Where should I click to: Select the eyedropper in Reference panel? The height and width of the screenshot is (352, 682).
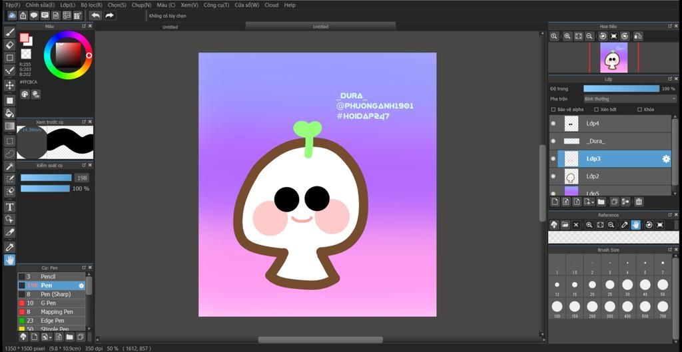[625, 225]
